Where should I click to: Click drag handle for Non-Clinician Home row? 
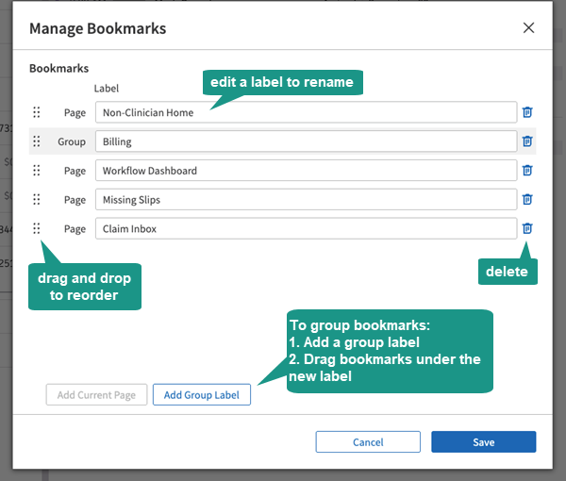(x=37, y=112)
